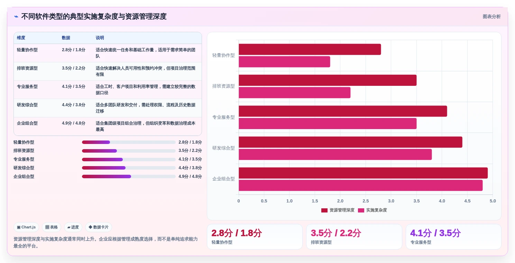The width and height of the screenshot is (515, 263).
Task: Click the 5.0 x-axis tick label
Action: click(x=493, y=201)
